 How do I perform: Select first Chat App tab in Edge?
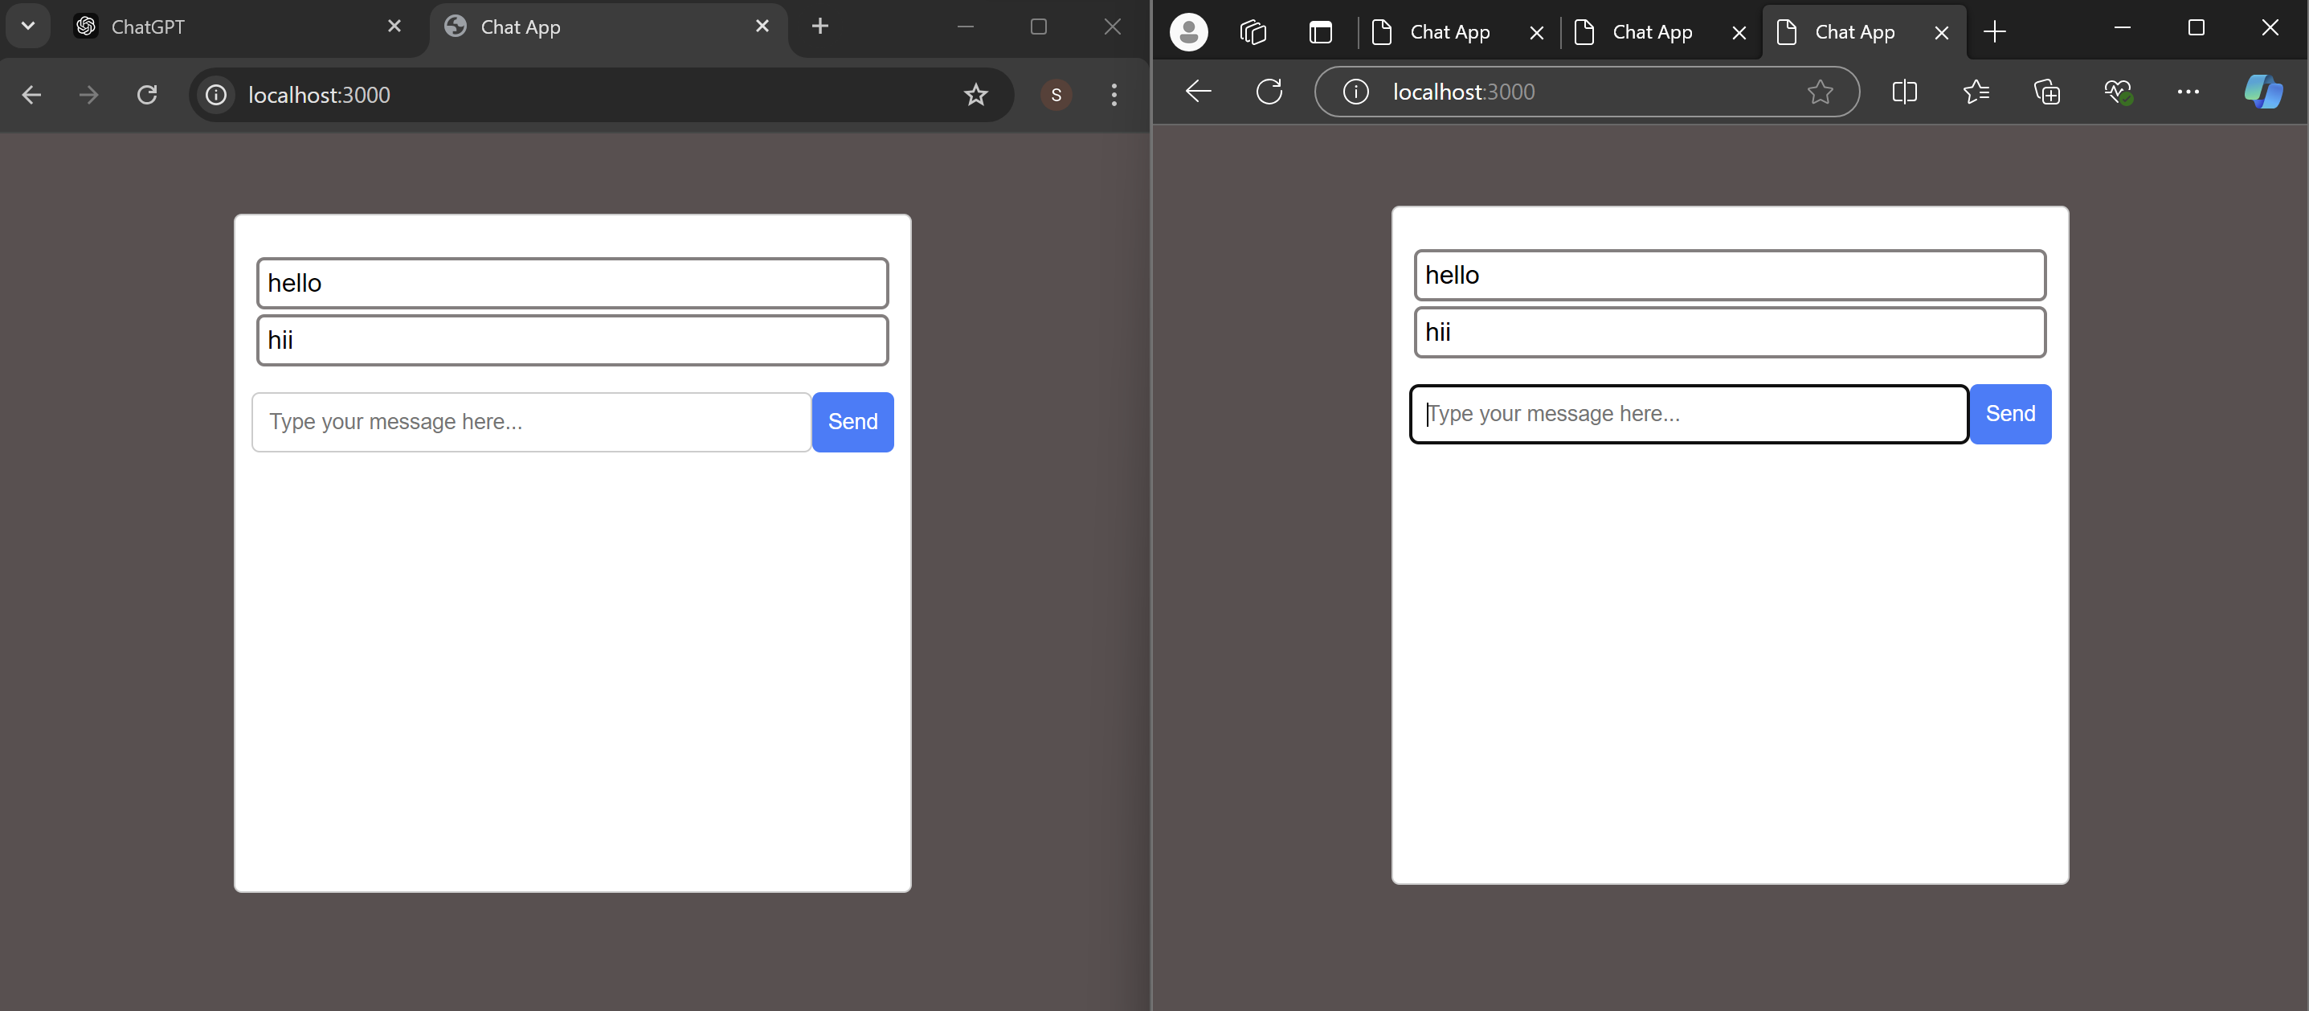click(1449, 33)
